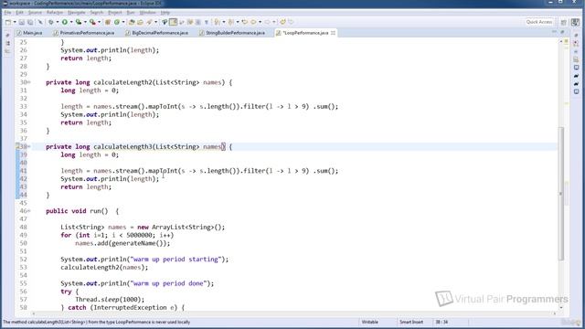
Task: Click the never used locally status message
Action: [96, 322]
